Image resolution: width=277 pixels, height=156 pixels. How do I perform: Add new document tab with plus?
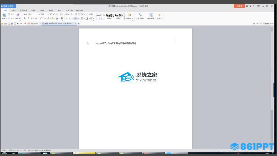(x=78, y=23)
